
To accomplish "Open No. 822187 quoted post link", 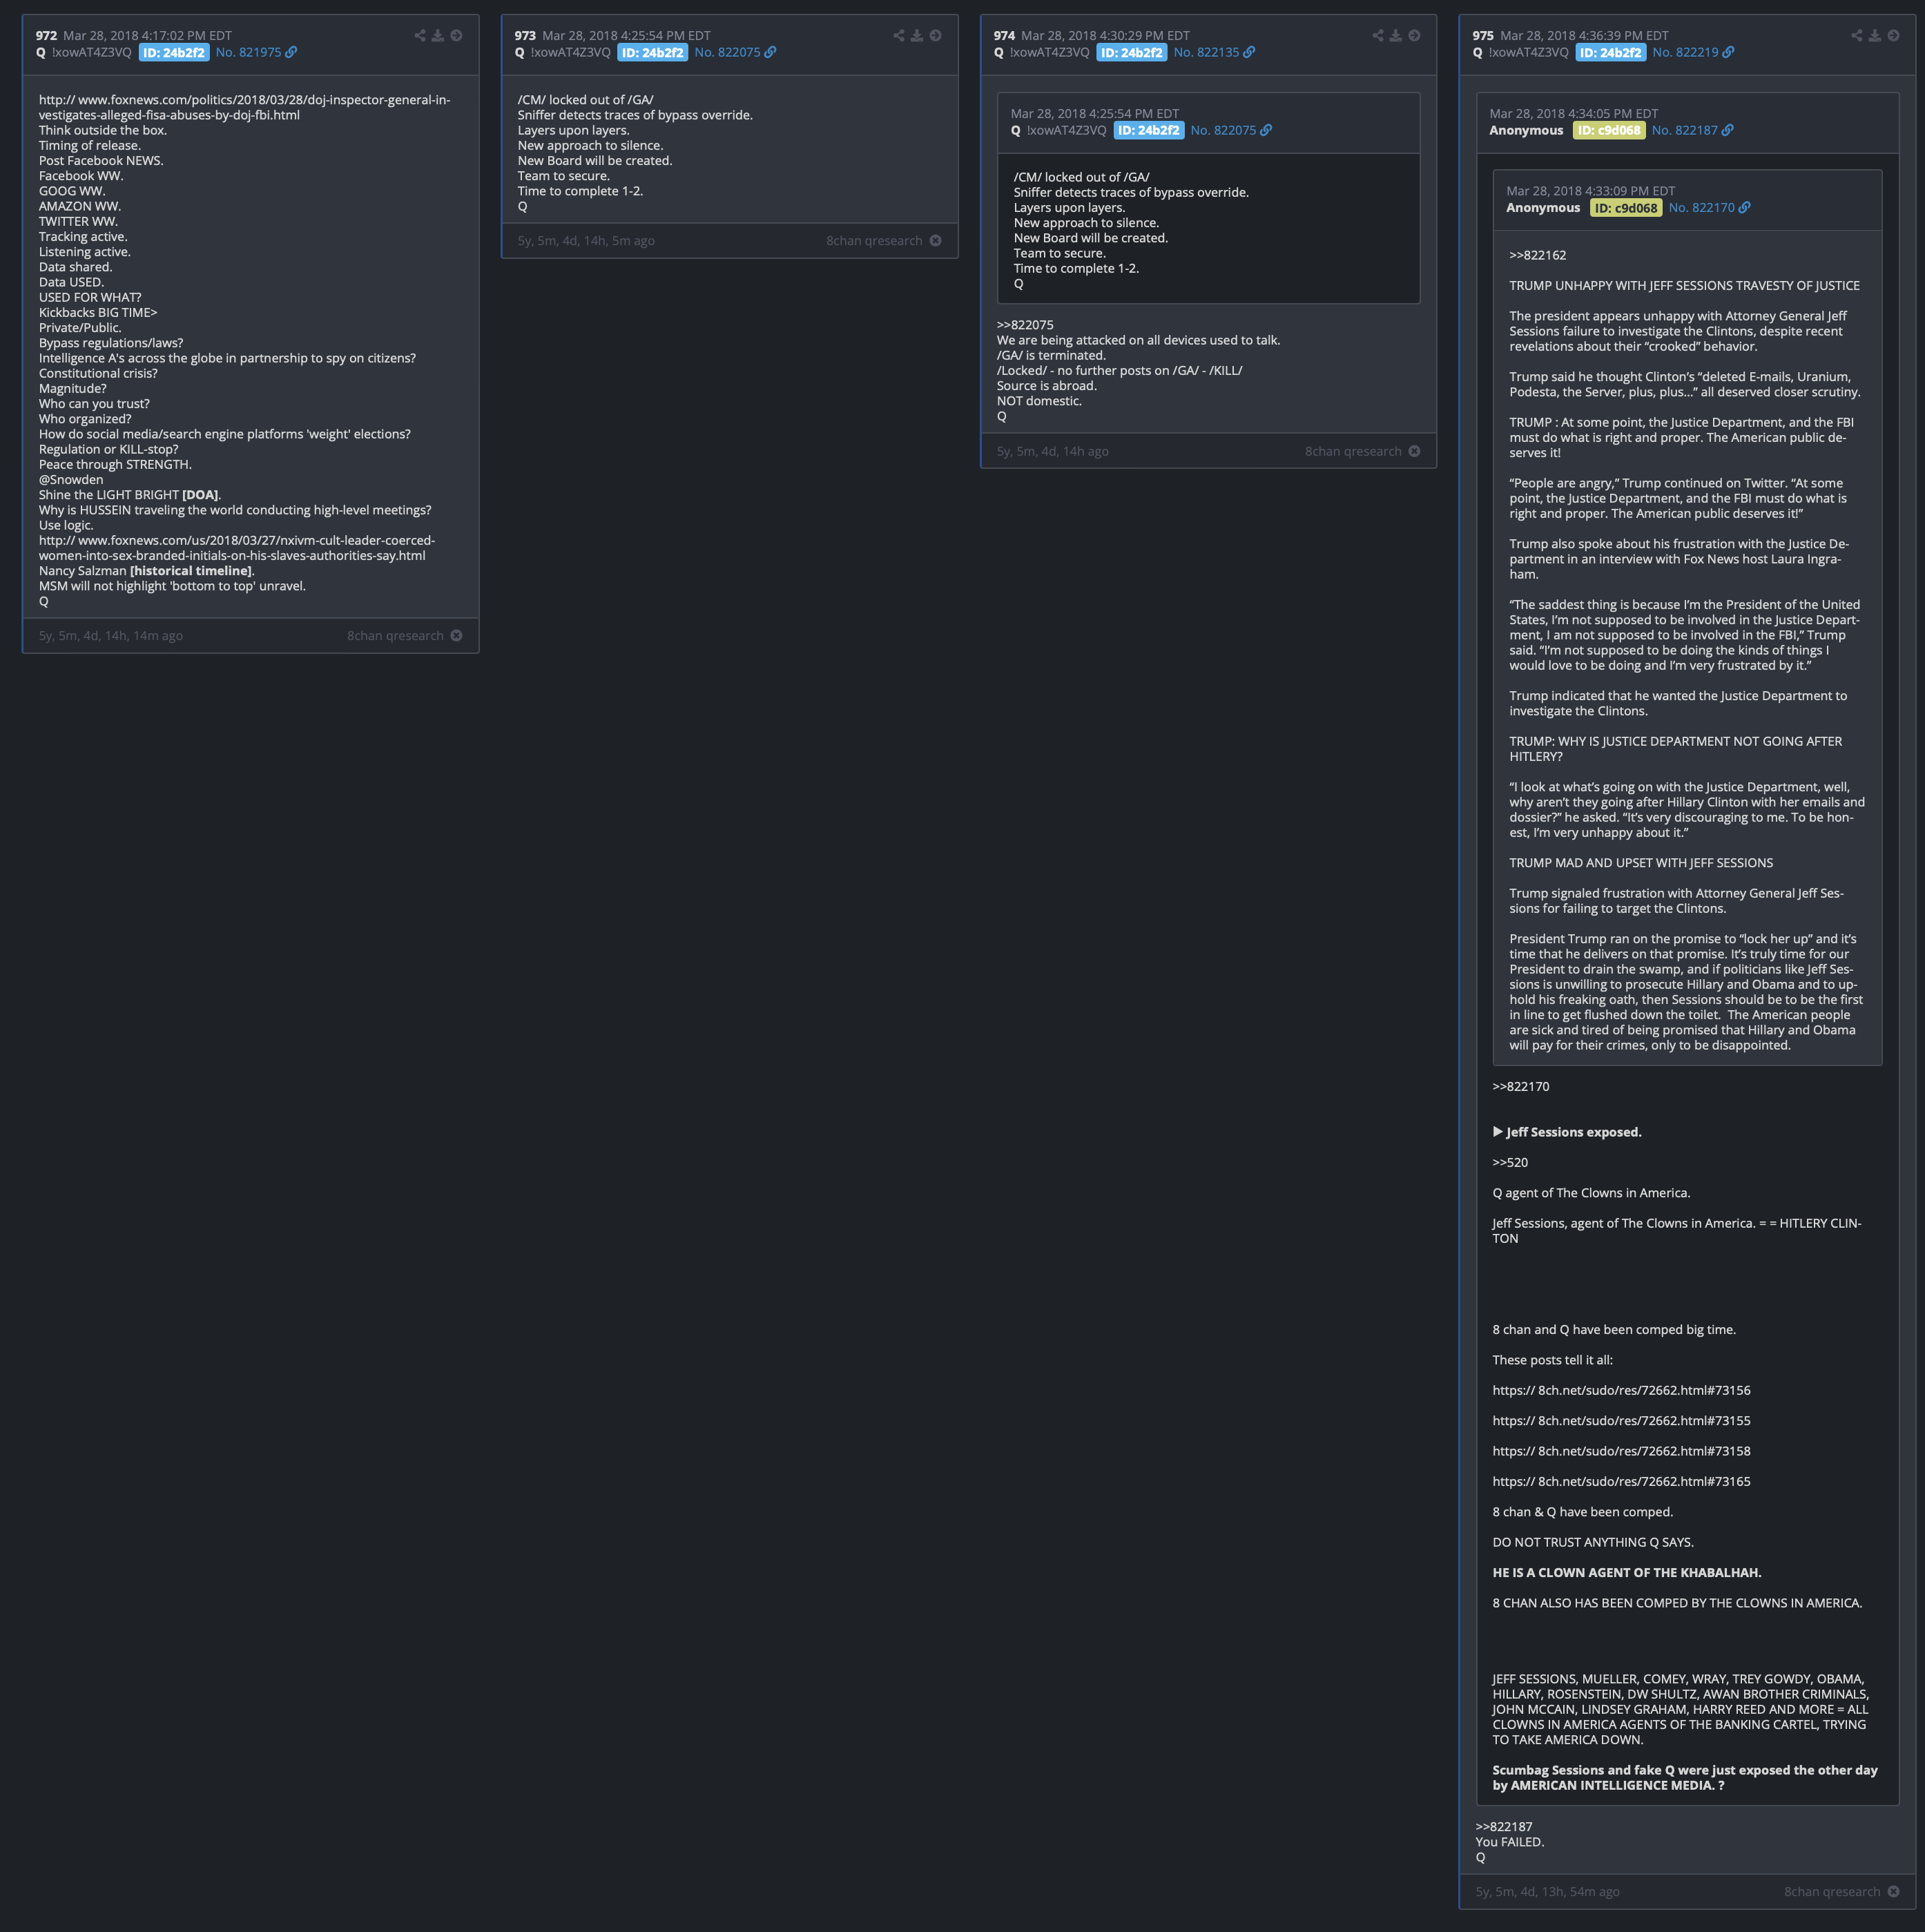I will [x=1685, y=131].
